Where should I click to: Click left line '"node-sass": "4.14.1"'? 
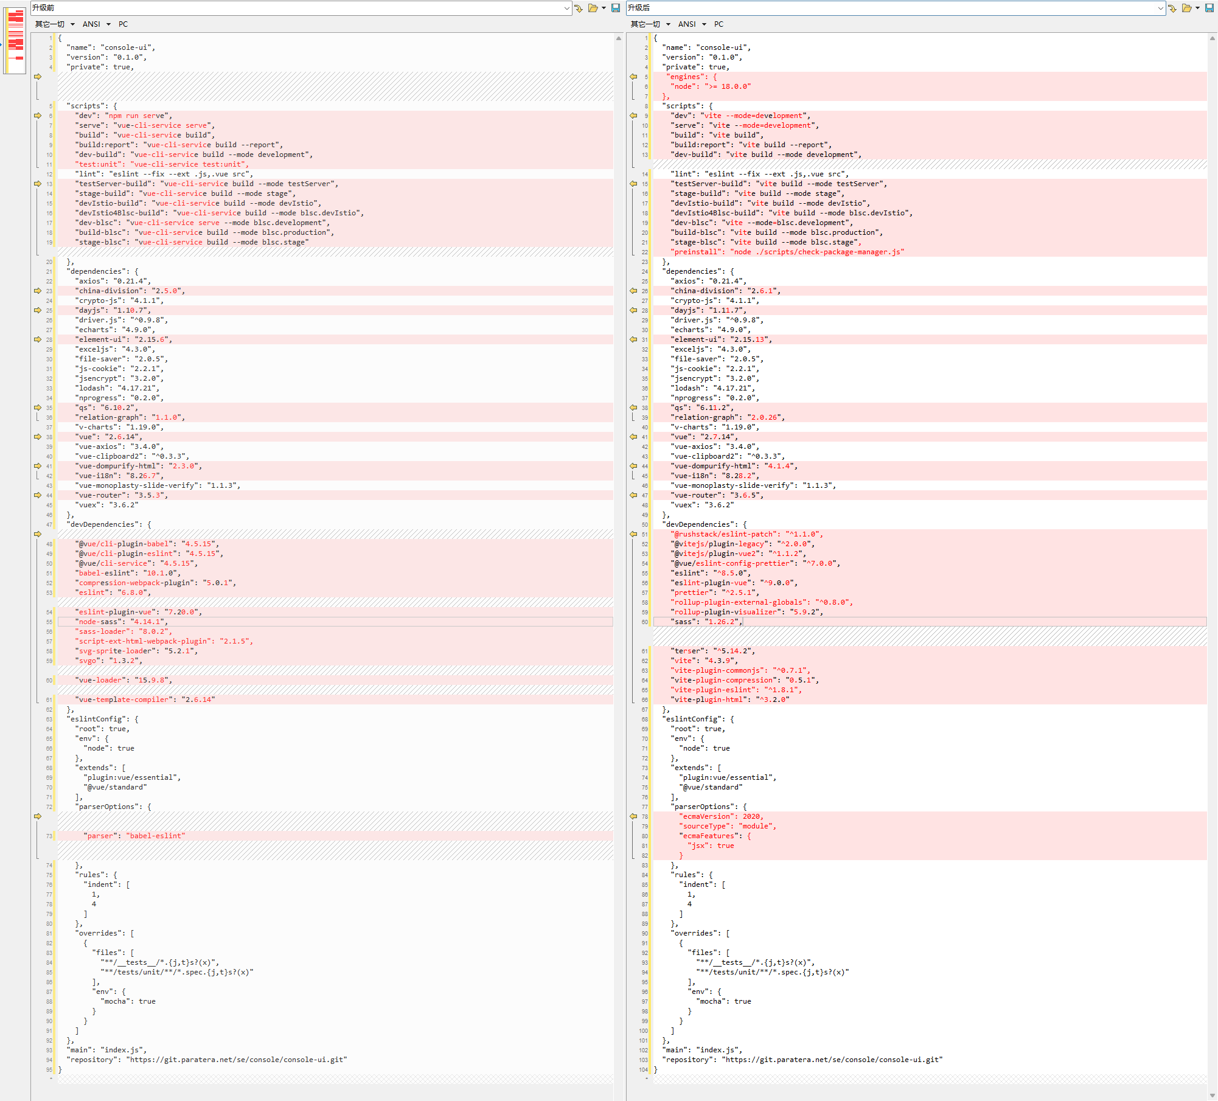click(122, 622)
